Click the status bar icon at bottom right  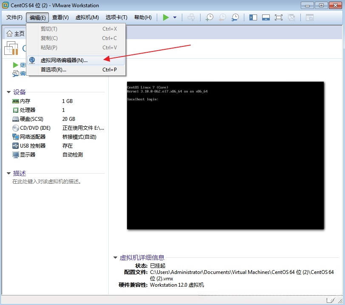(x=331, y=300)
